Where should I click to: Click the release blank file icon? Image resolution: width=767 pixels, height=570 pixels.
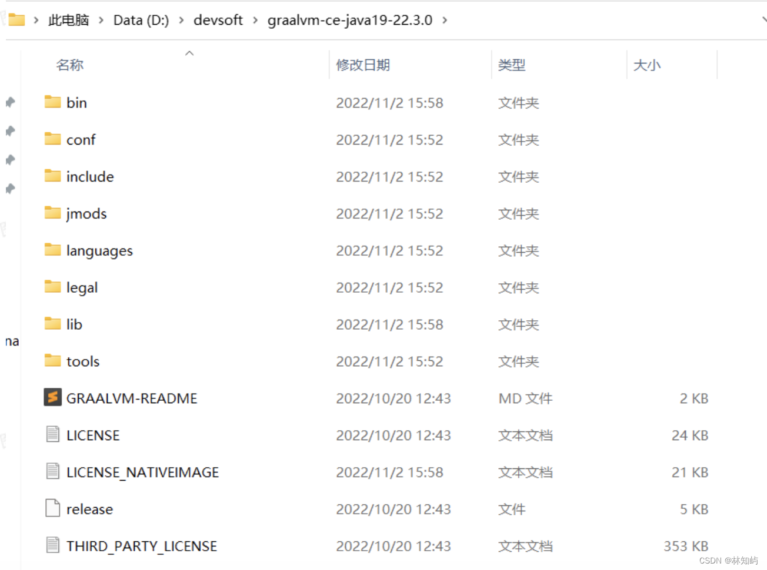[x=52, y=509]
